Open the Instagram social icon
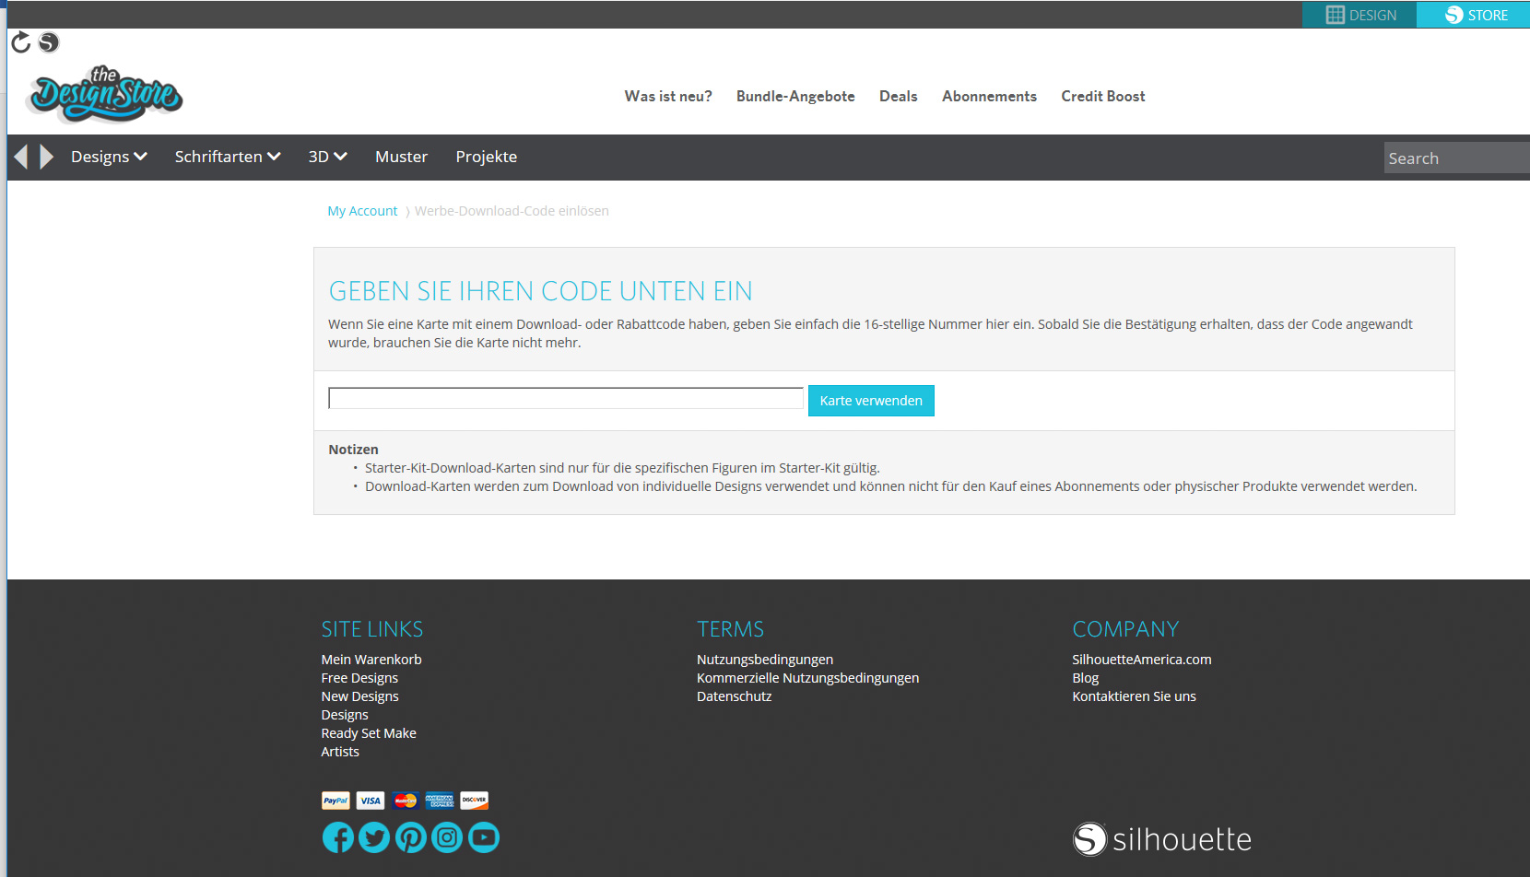The width and height of the screenshot is (1530, 877). click(447, 837)
